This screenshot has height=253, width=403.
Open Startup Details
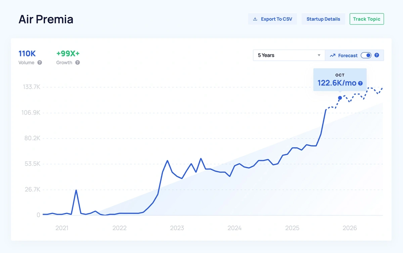click(323, 19)
